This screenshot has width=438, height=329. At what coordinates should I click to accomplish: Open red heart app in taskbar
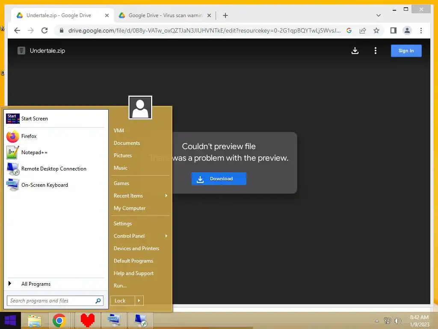pos(88,320)
